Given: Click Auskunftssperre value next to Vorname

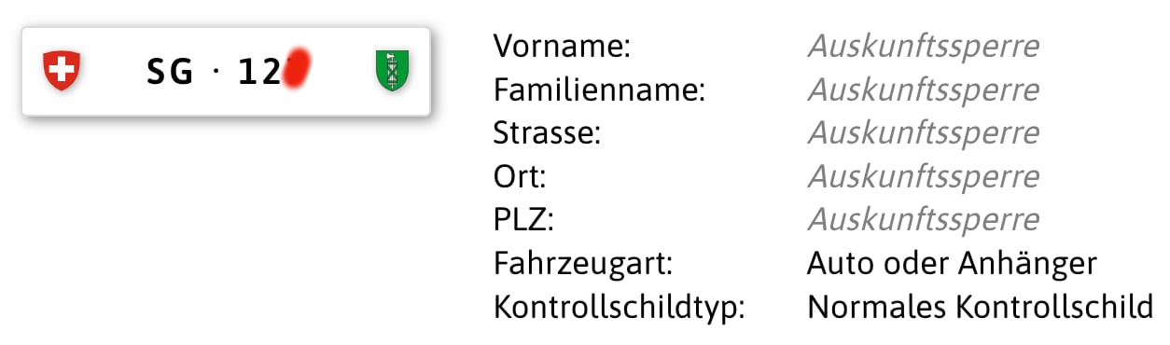Looking at the screenshot, I should click(923, 47).
